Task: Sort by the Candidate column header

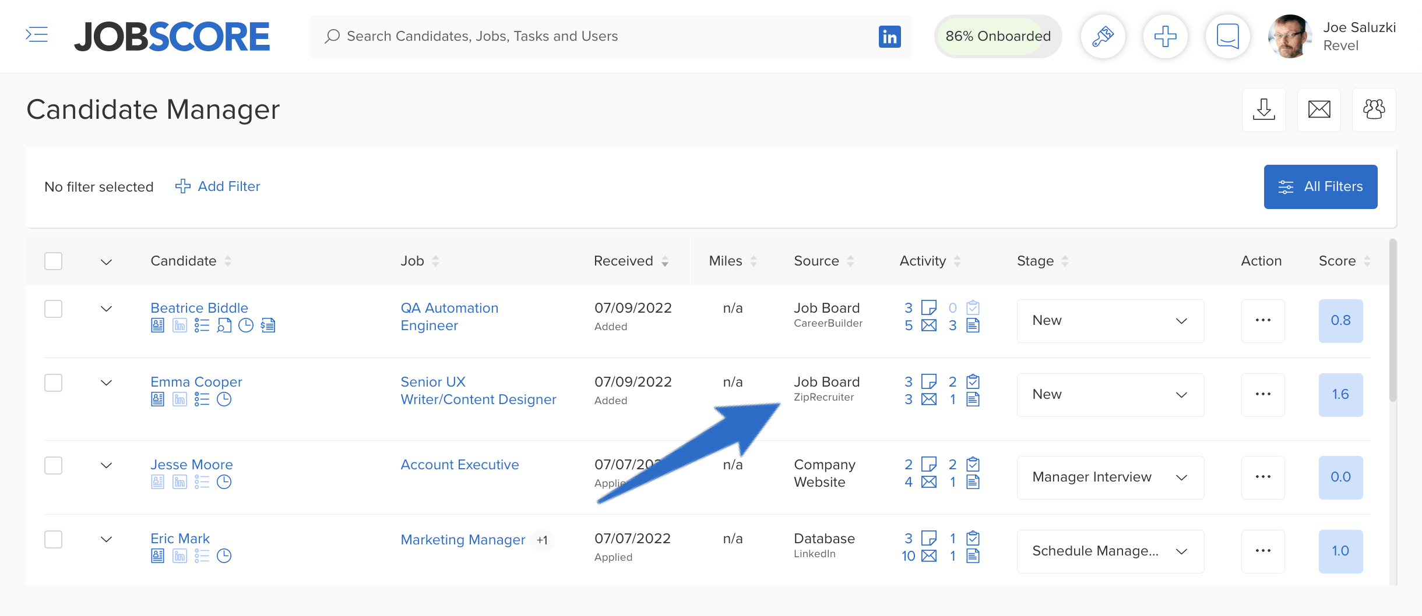Action: [191, 261]
